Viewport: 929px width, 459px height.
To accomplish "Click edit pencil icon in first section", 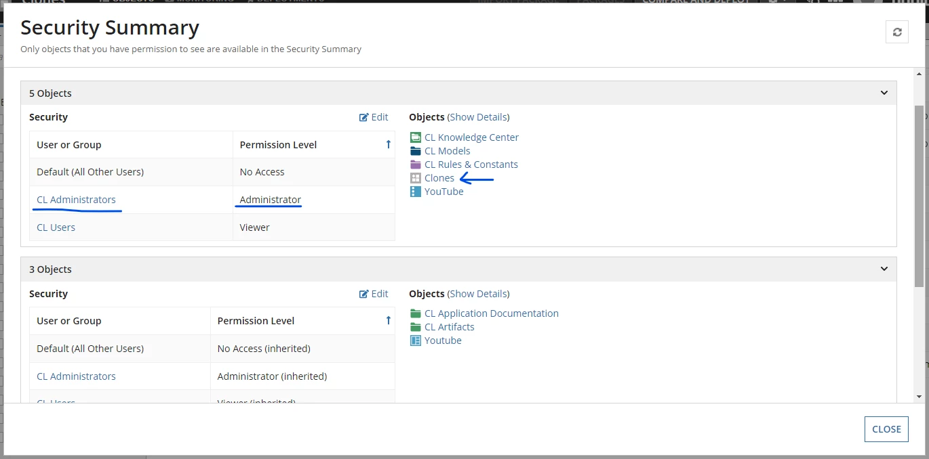I will click(x=363, y=117).
